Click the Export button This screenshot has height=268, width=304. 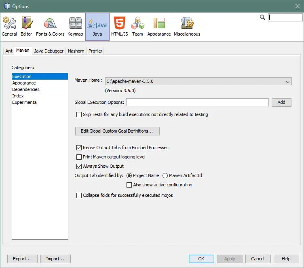point(22,259)
